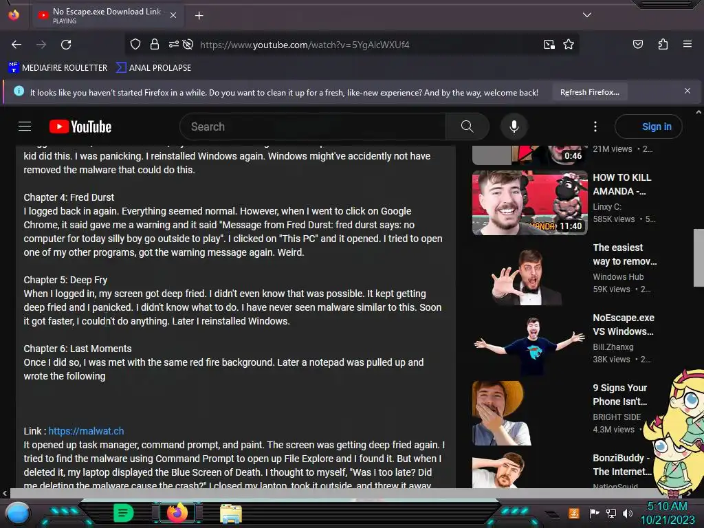Click the vertical page scrollbar thumb
The width and height of the screenshot is (704, 528).
point(698,258)
